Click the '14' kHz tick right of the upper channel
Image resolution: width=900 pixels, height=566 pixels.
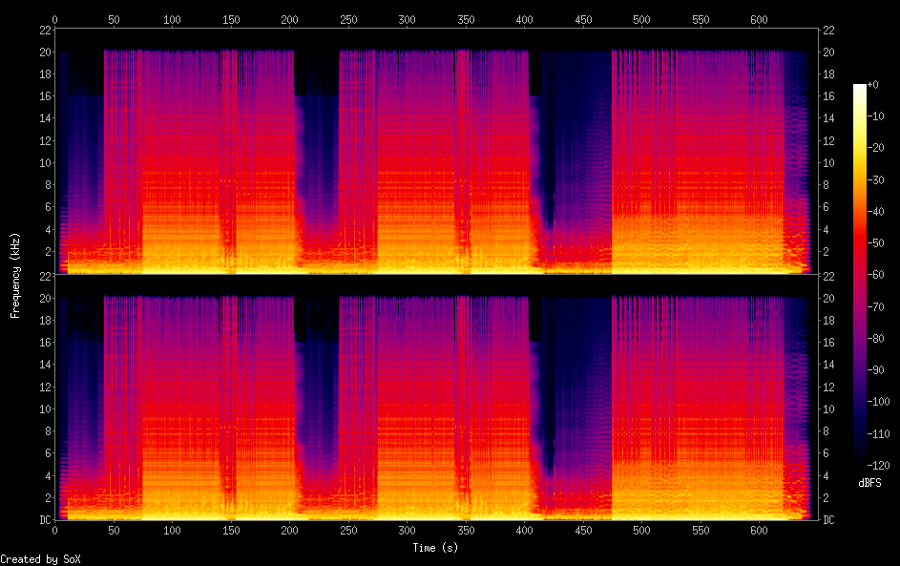(x=828, y=118)
